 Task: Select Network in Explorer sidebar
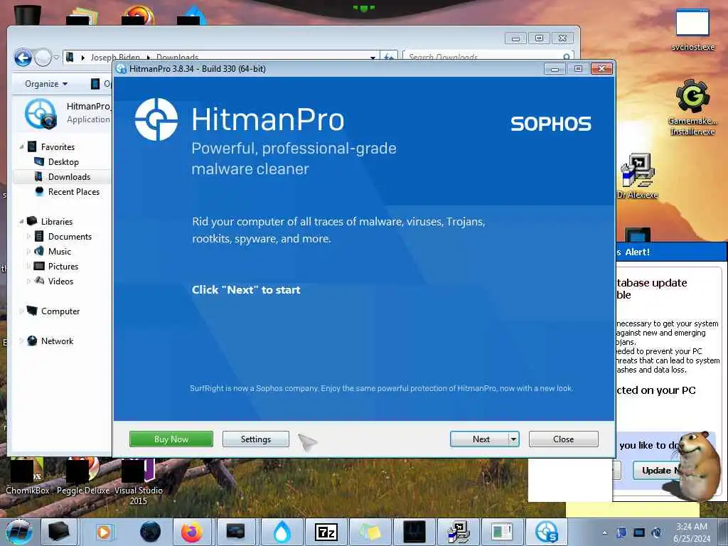[57, 341]
